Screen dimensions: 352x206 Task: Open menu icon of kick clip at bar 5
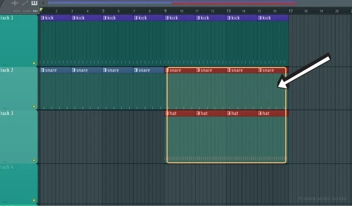tap(105, 18)
